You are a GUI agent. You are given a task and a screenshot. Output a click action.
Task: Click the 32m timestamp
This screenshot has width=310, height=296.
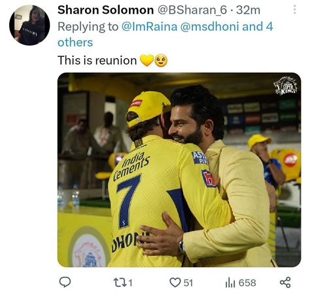point(248,10)
